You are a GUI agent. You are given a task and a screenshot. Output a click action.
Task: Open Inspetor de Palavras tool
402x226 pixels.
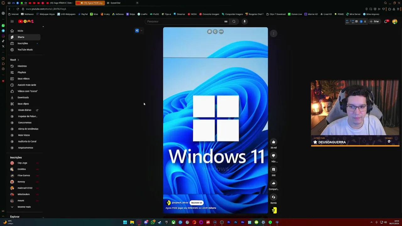tap(24, 116)
